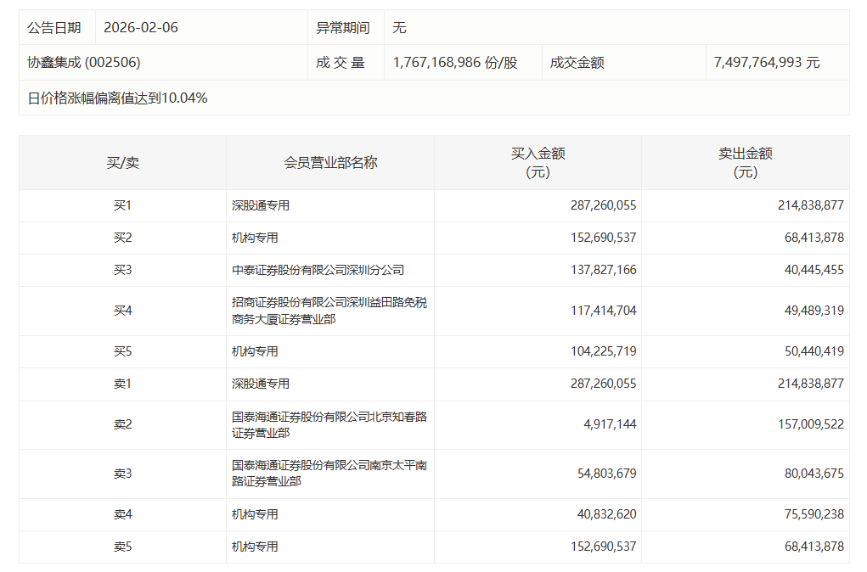Click the 买5 row label

click(122, 351)
